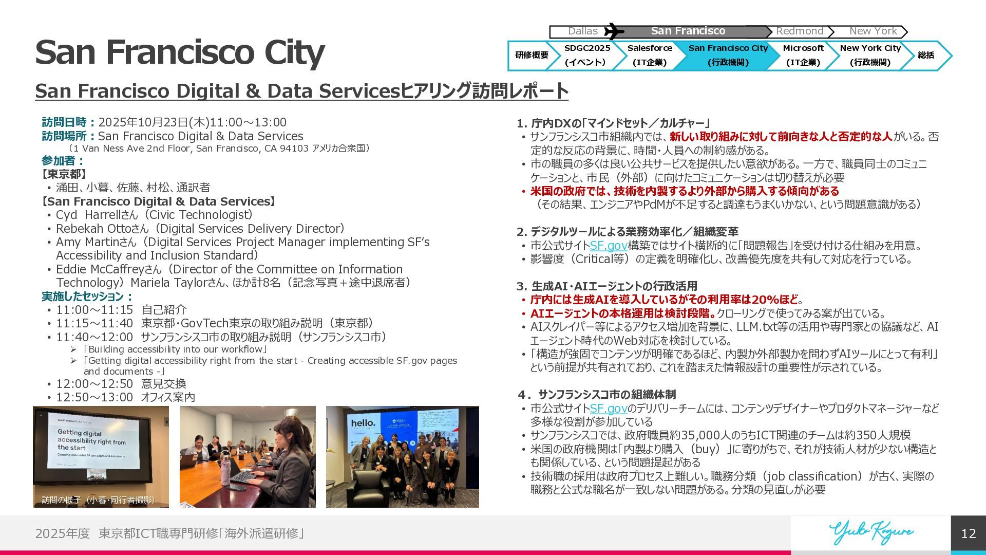Open SF.gov link in section 2
986x555 pixels.
tap(609, 246)
